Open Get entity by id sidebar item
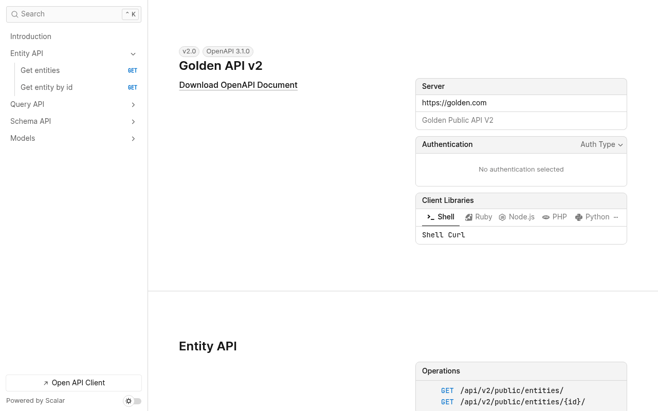Screen dimensions: 658x411 pos(79,87)
